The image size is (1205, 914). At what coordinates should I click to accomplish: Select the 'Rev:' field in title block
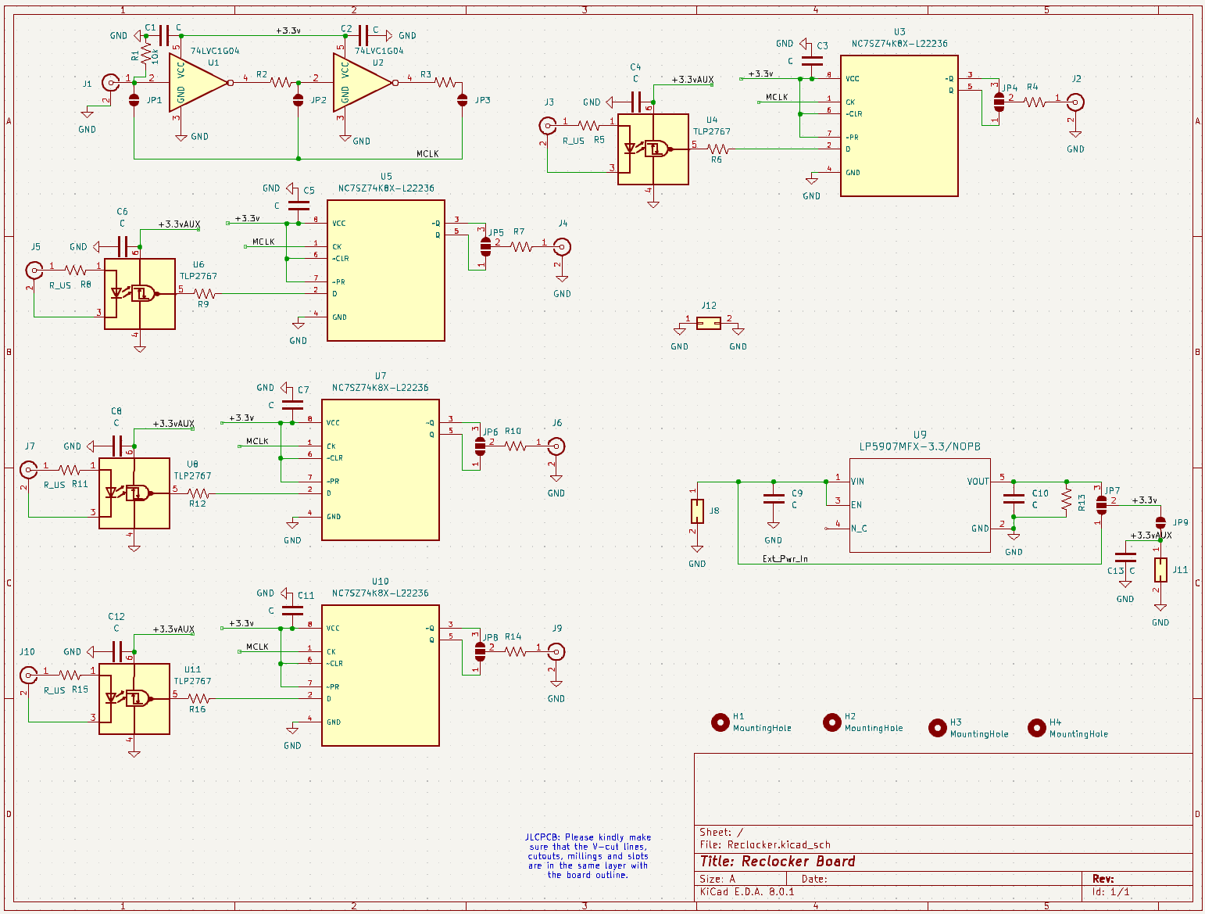tap(1103, 879)
